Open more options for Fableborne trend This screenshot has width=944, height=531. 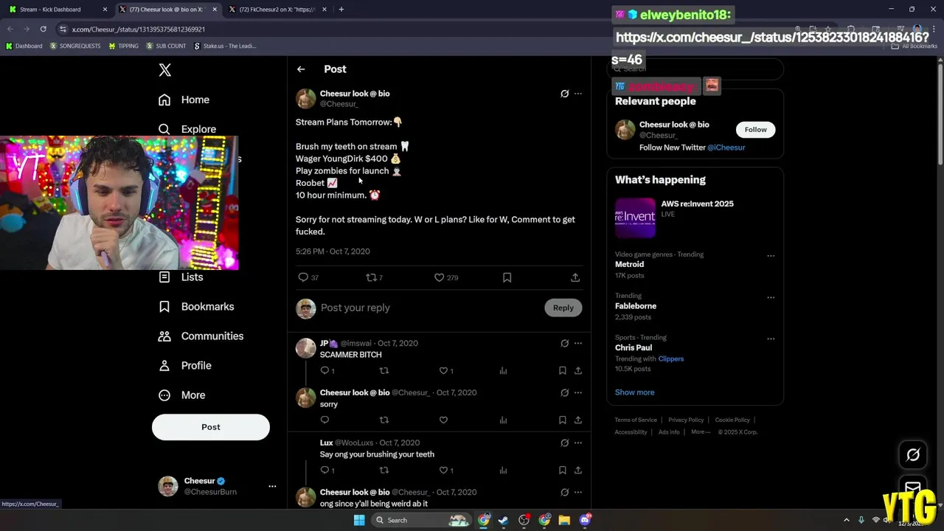pos(771,298)
